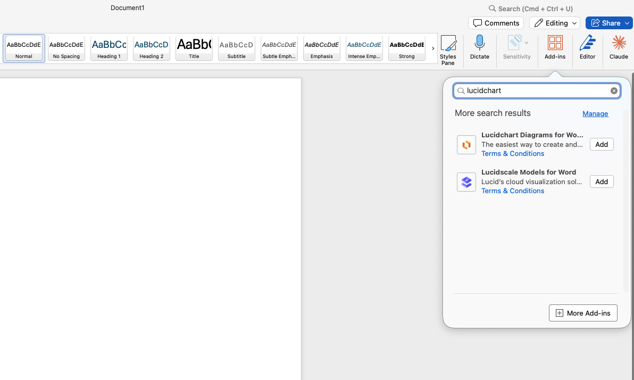Open the Comments pane
634x380 pixels.
tap(496, 23)
